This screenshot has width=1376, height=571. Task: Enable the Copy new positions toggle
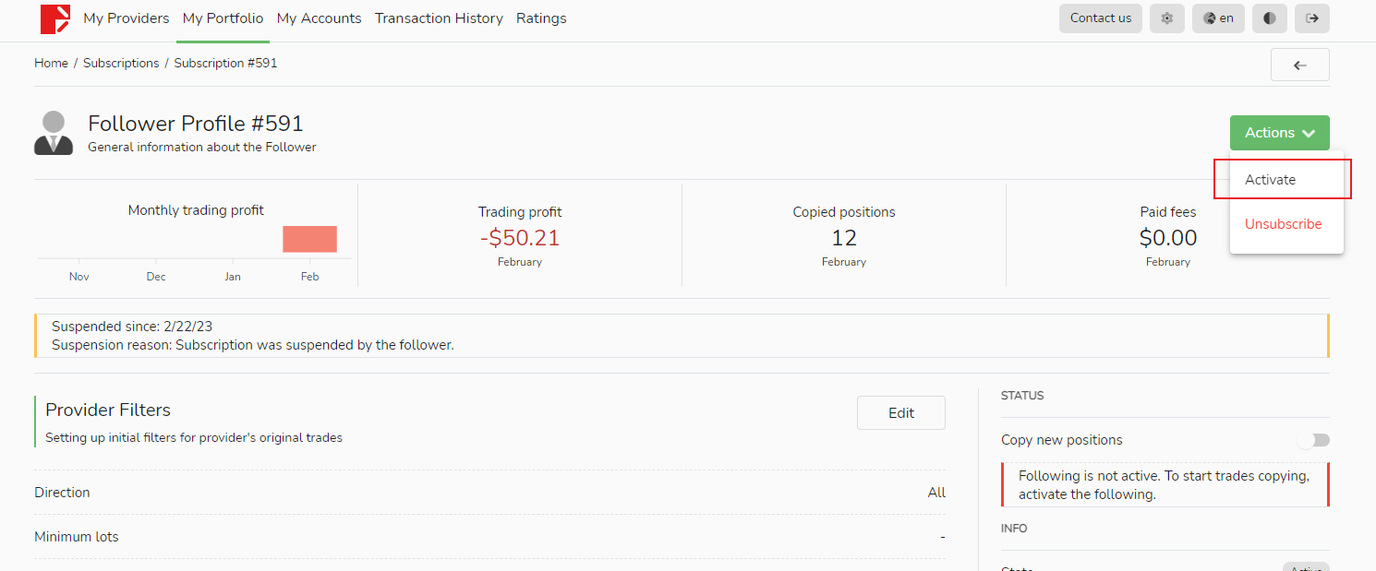(1313, 440)
